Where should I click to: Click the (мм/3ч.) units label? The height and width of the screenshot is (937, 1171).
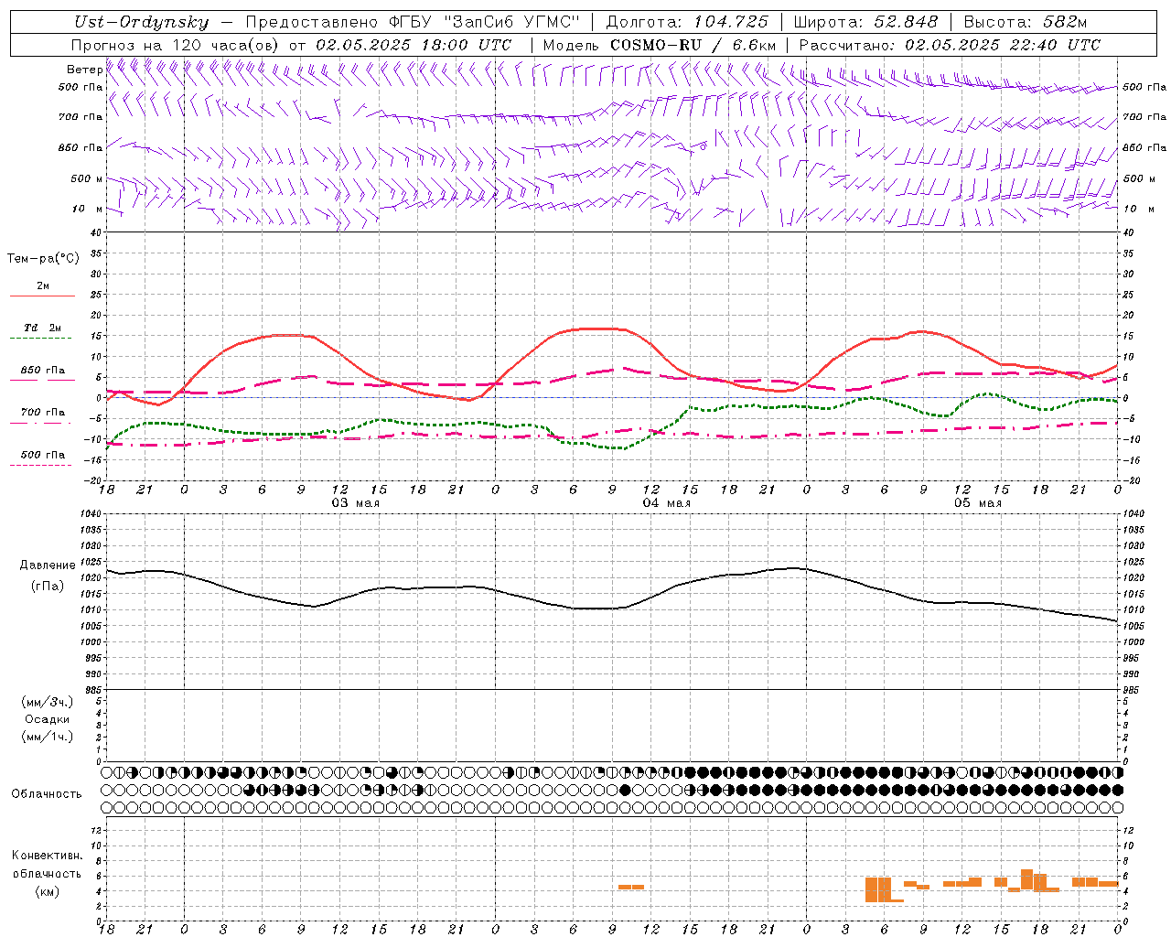pyautogui.click(x=48, y=702)
